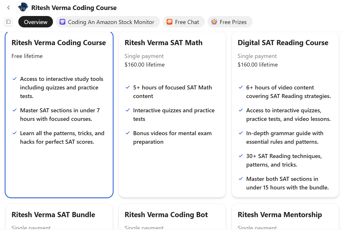Click the Ritesh Verma Coding Course avatar
Viewport: 343px width, 230px height.
[23, 7]
